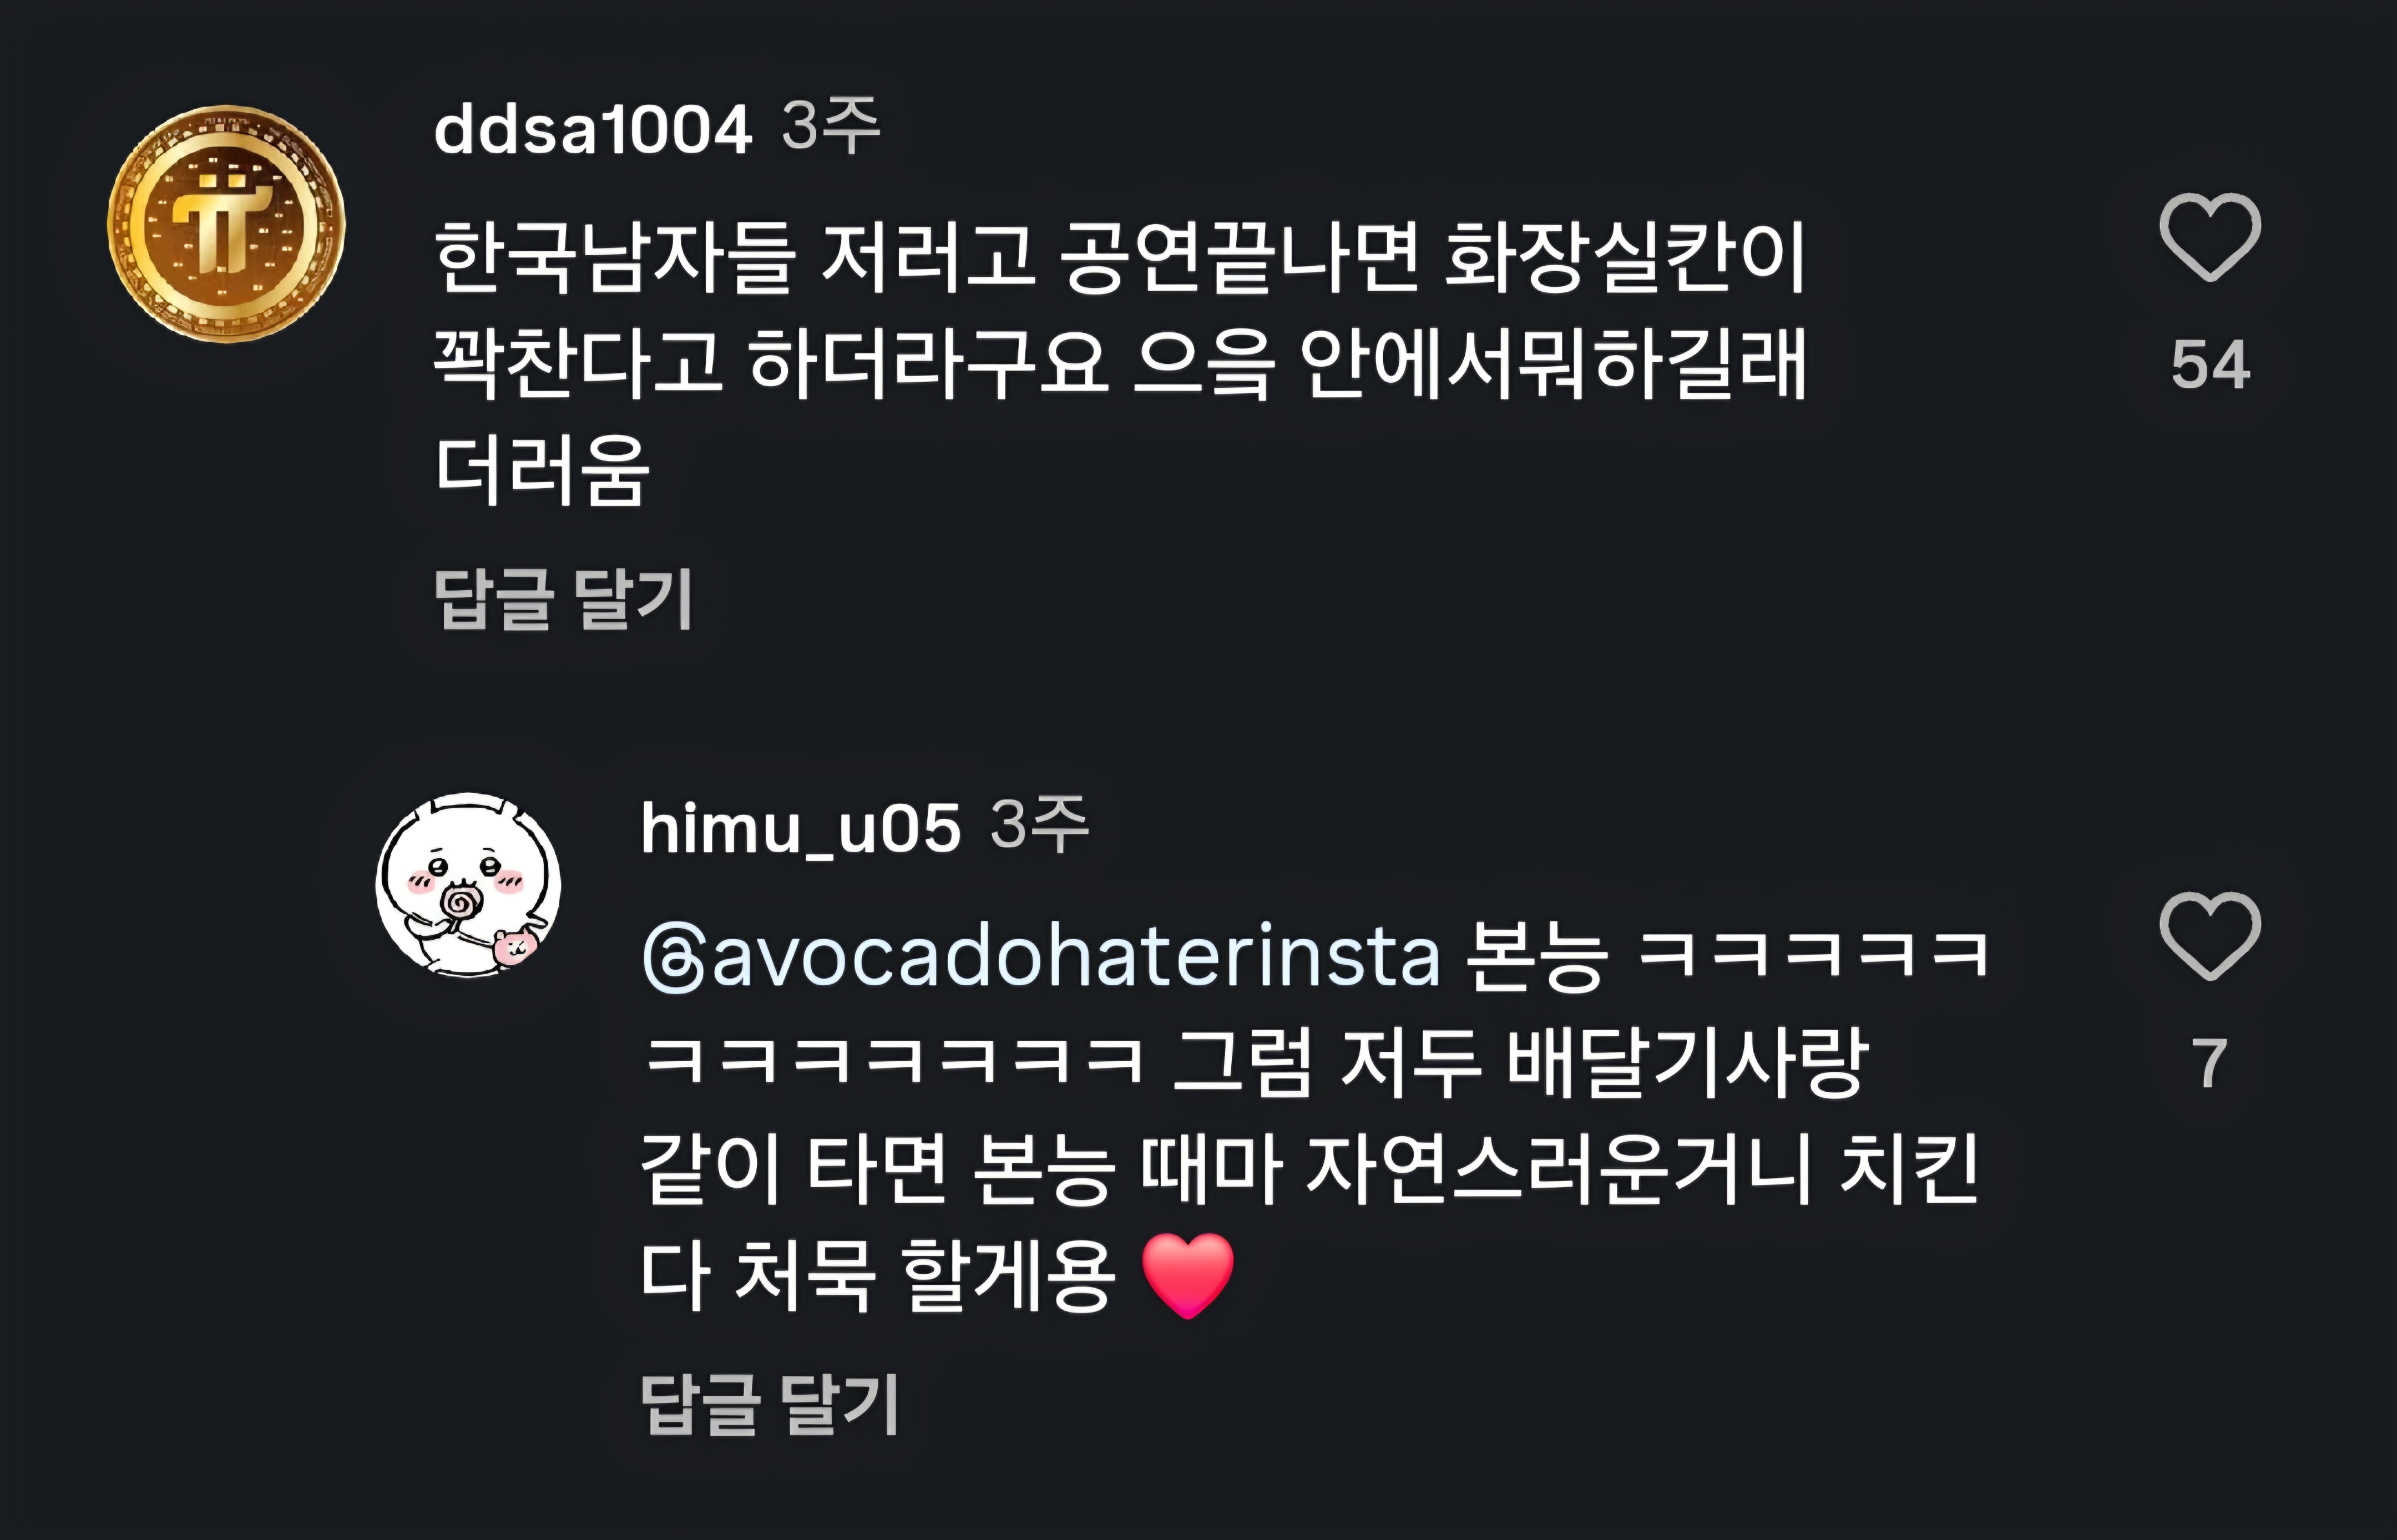Image resolution: width=2397 pixels, height=1540 pixels.
Task: Click the line starting 같이 타면 본능
Action: click(1309, 1169)
